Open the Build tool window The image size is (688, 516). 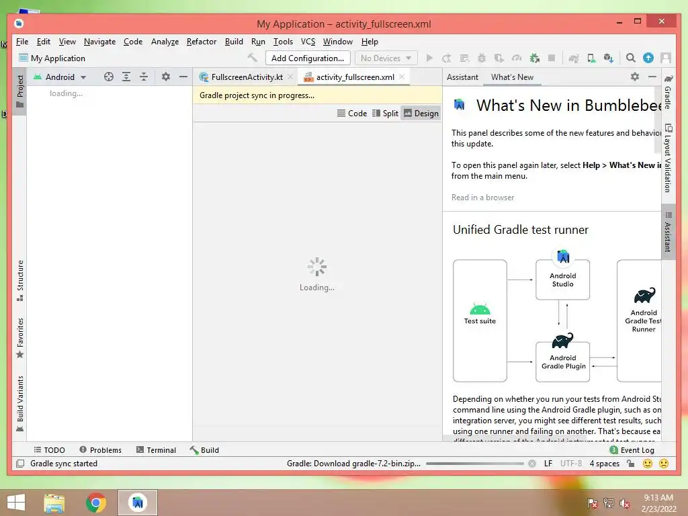(x=204, y=449)
